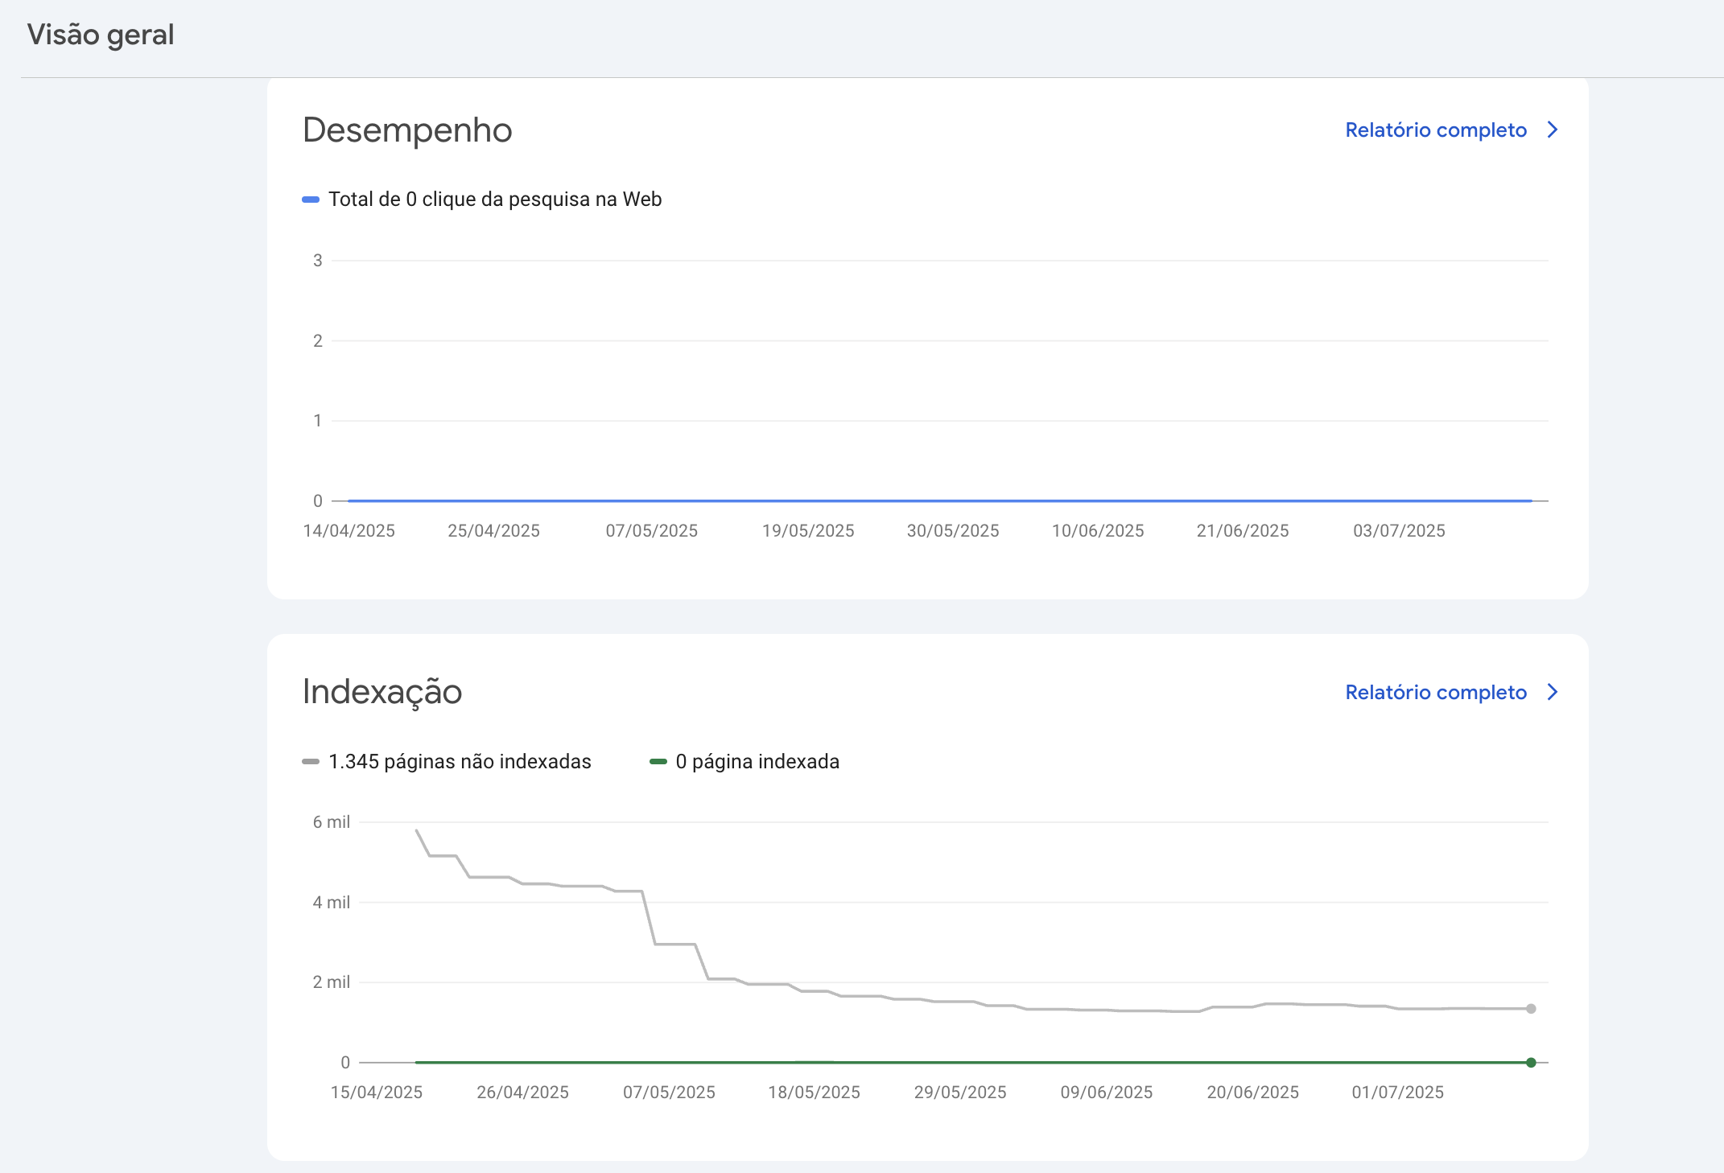This screenshot has width=1724, height=1173.
Task: Click the '2' y-axis label in Desempenho
Action: (318, 341)
